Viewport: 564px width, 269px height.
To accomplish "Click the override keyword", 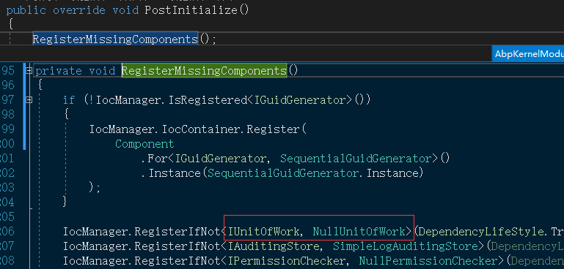I will [79, 10].
